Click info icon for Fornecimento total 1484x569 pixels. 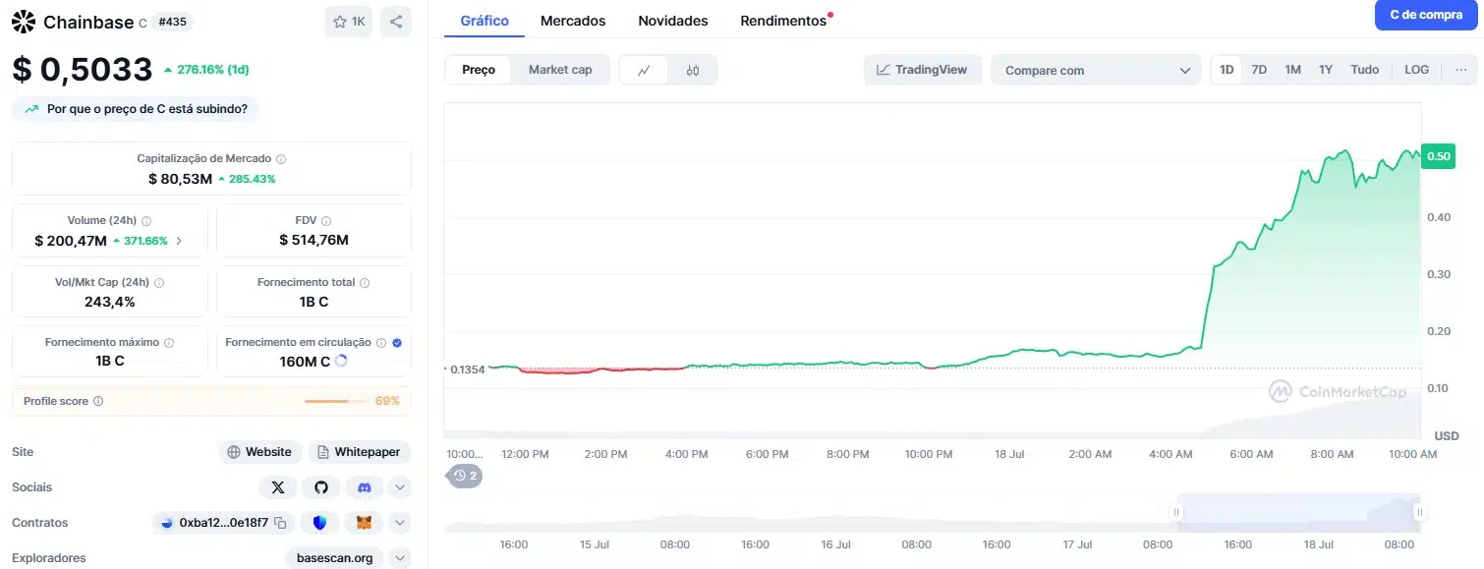pyautogui.click(x=365, y=282)
